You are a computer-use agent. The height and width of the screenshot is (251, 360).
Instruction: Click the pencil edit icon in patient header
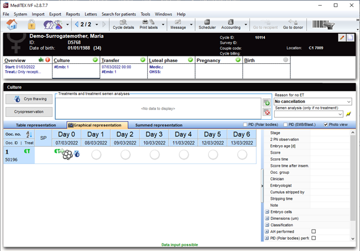point(342,37)
